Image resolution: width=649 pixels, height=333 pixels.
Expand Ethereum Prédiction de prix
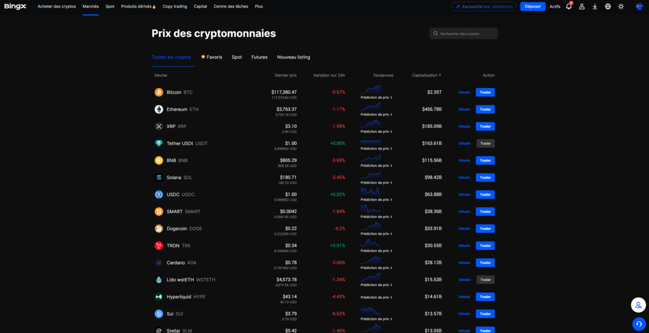[376, 115]
